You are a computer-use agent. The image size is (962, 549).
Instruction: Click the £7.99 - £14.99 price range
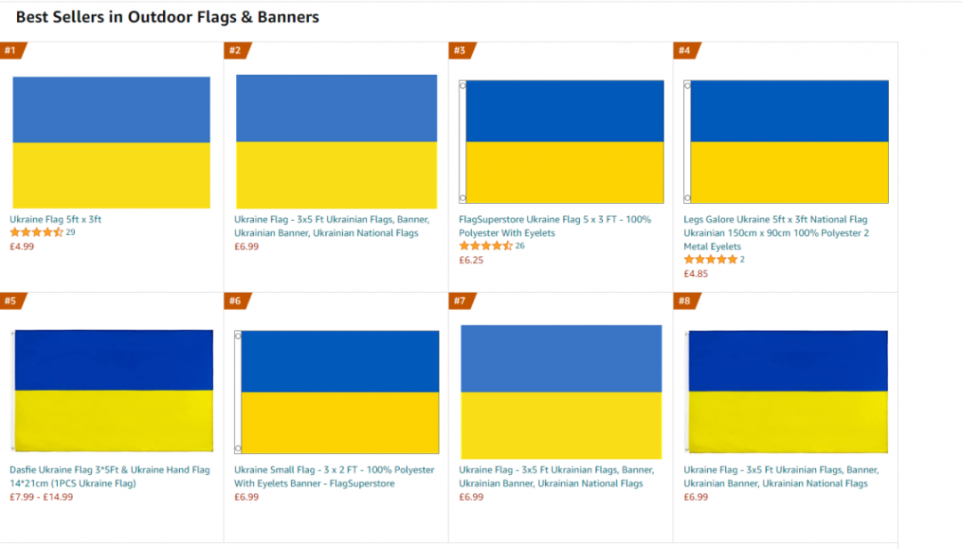pyautogui.click(x=42, y=497)
